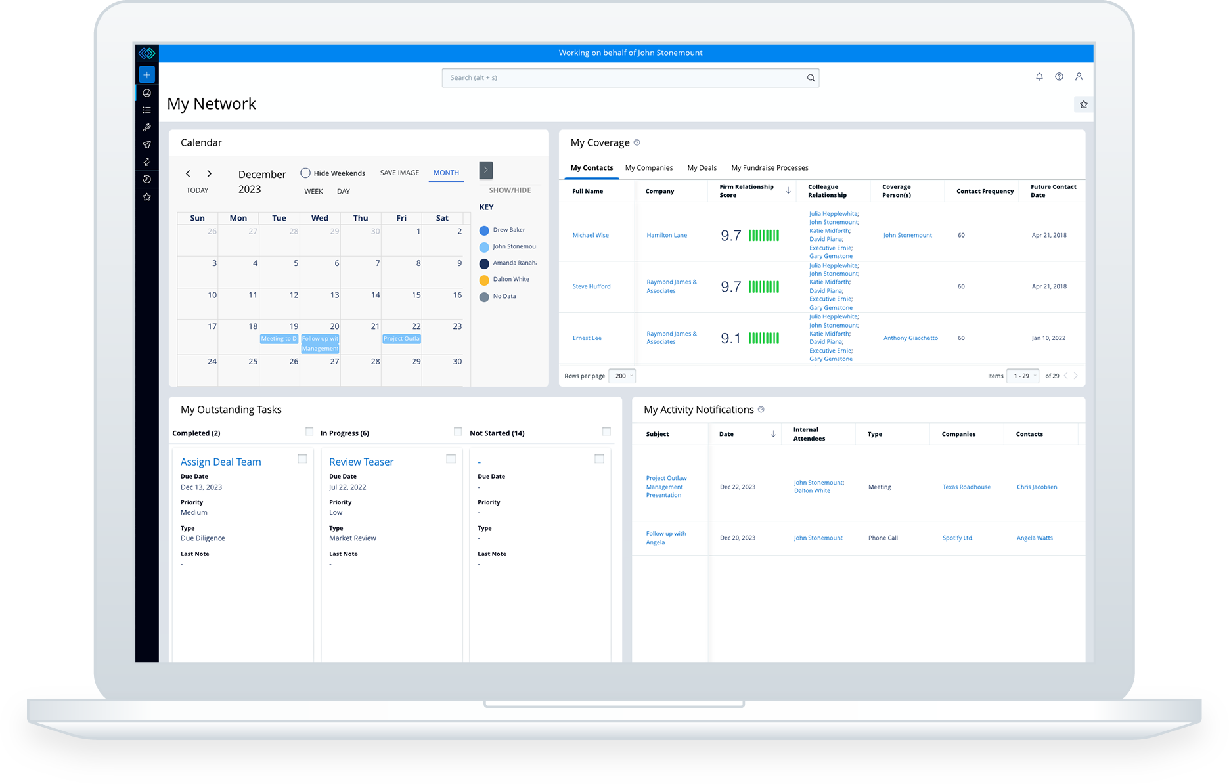Open the Michael Wise contact link
This screenshot has height=784, width=1229.
coord(591,235)
